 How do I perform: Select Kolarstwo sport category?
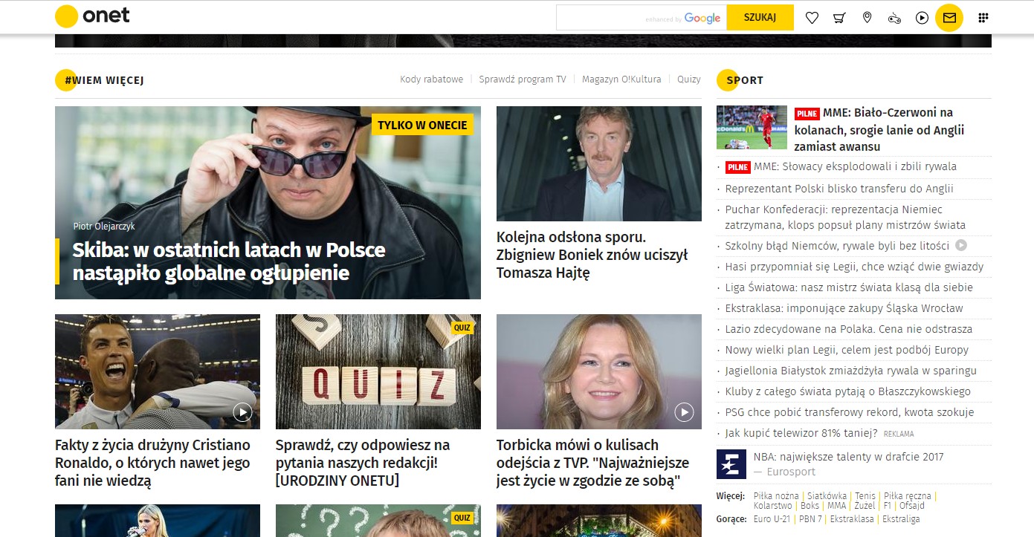pyautogui.click(x=773, y=505)
